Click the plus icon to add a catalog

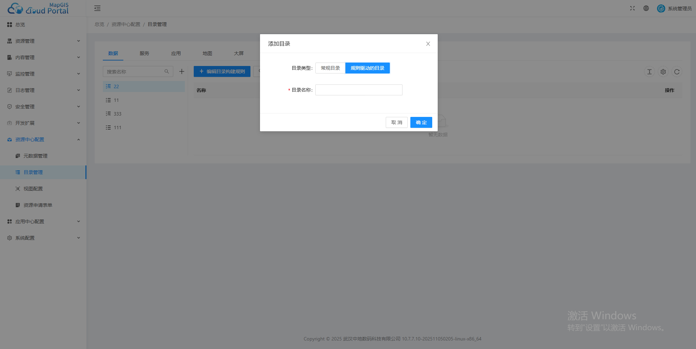(181, 71)
